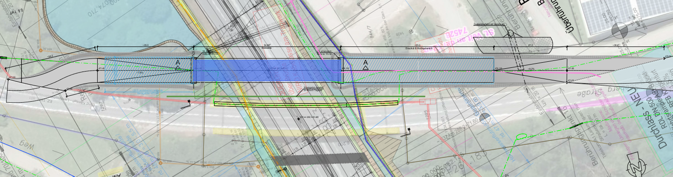Select the long green line above the yellow beam
The image size is (673, 177).
click(x=296, y=97)
